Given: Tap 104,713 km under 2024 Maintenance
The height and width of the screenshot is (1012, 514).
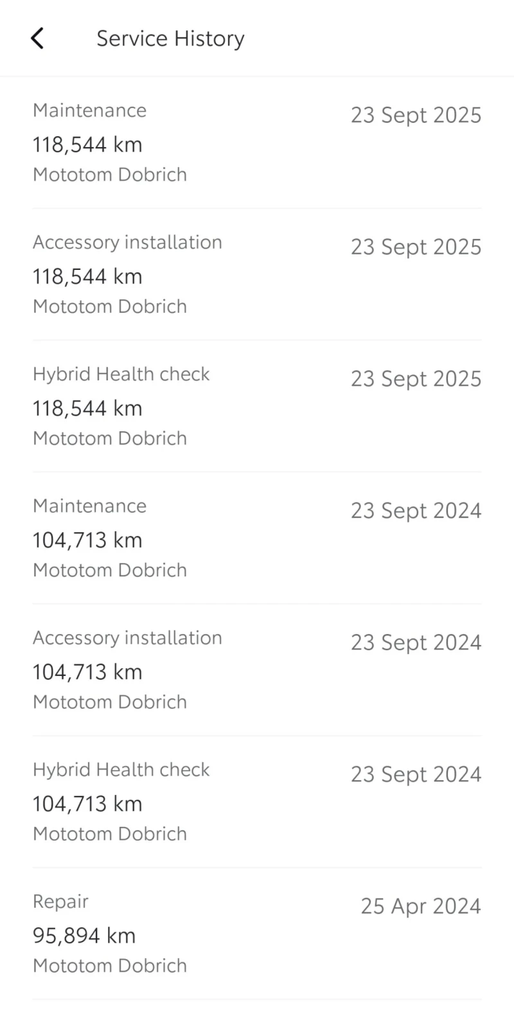Looking at the screenshot, I should point(87,540).
